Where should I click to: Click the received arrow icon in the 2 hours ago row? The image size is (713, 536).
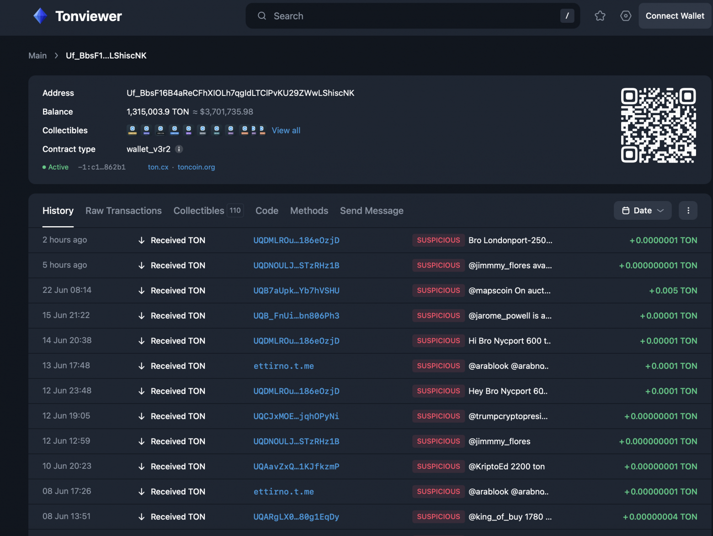pos(142,240)
